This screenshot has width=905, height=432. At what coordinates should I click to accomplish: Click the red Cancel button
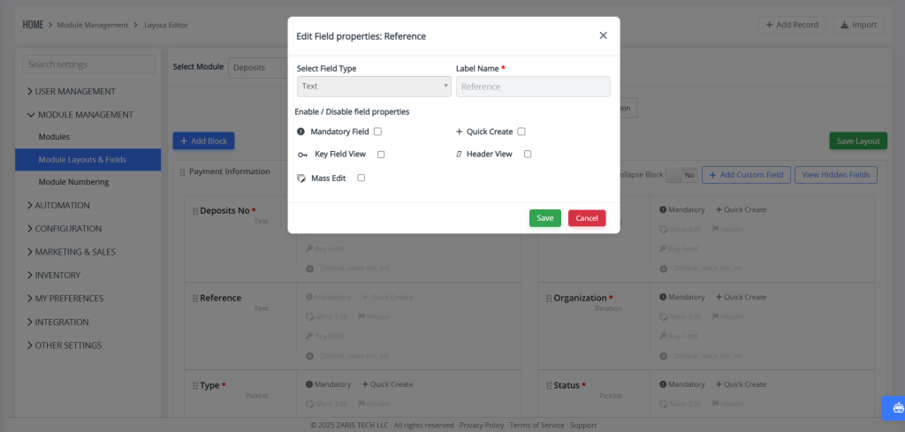[587, 218]
